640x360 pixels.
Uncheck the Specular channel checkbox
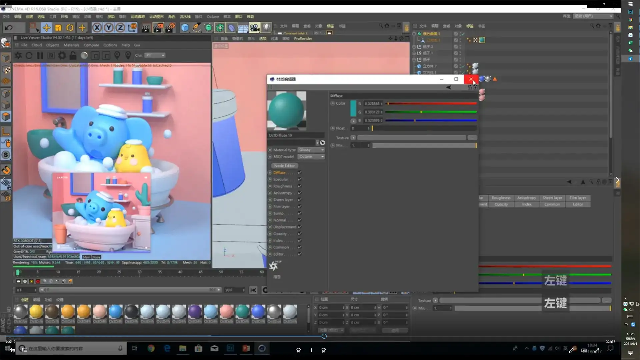pos(299,179)
